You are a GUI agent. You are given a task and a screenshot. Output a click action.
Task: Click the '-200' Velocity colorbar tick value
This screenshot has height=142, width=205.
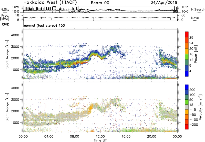tap(193, 125)
